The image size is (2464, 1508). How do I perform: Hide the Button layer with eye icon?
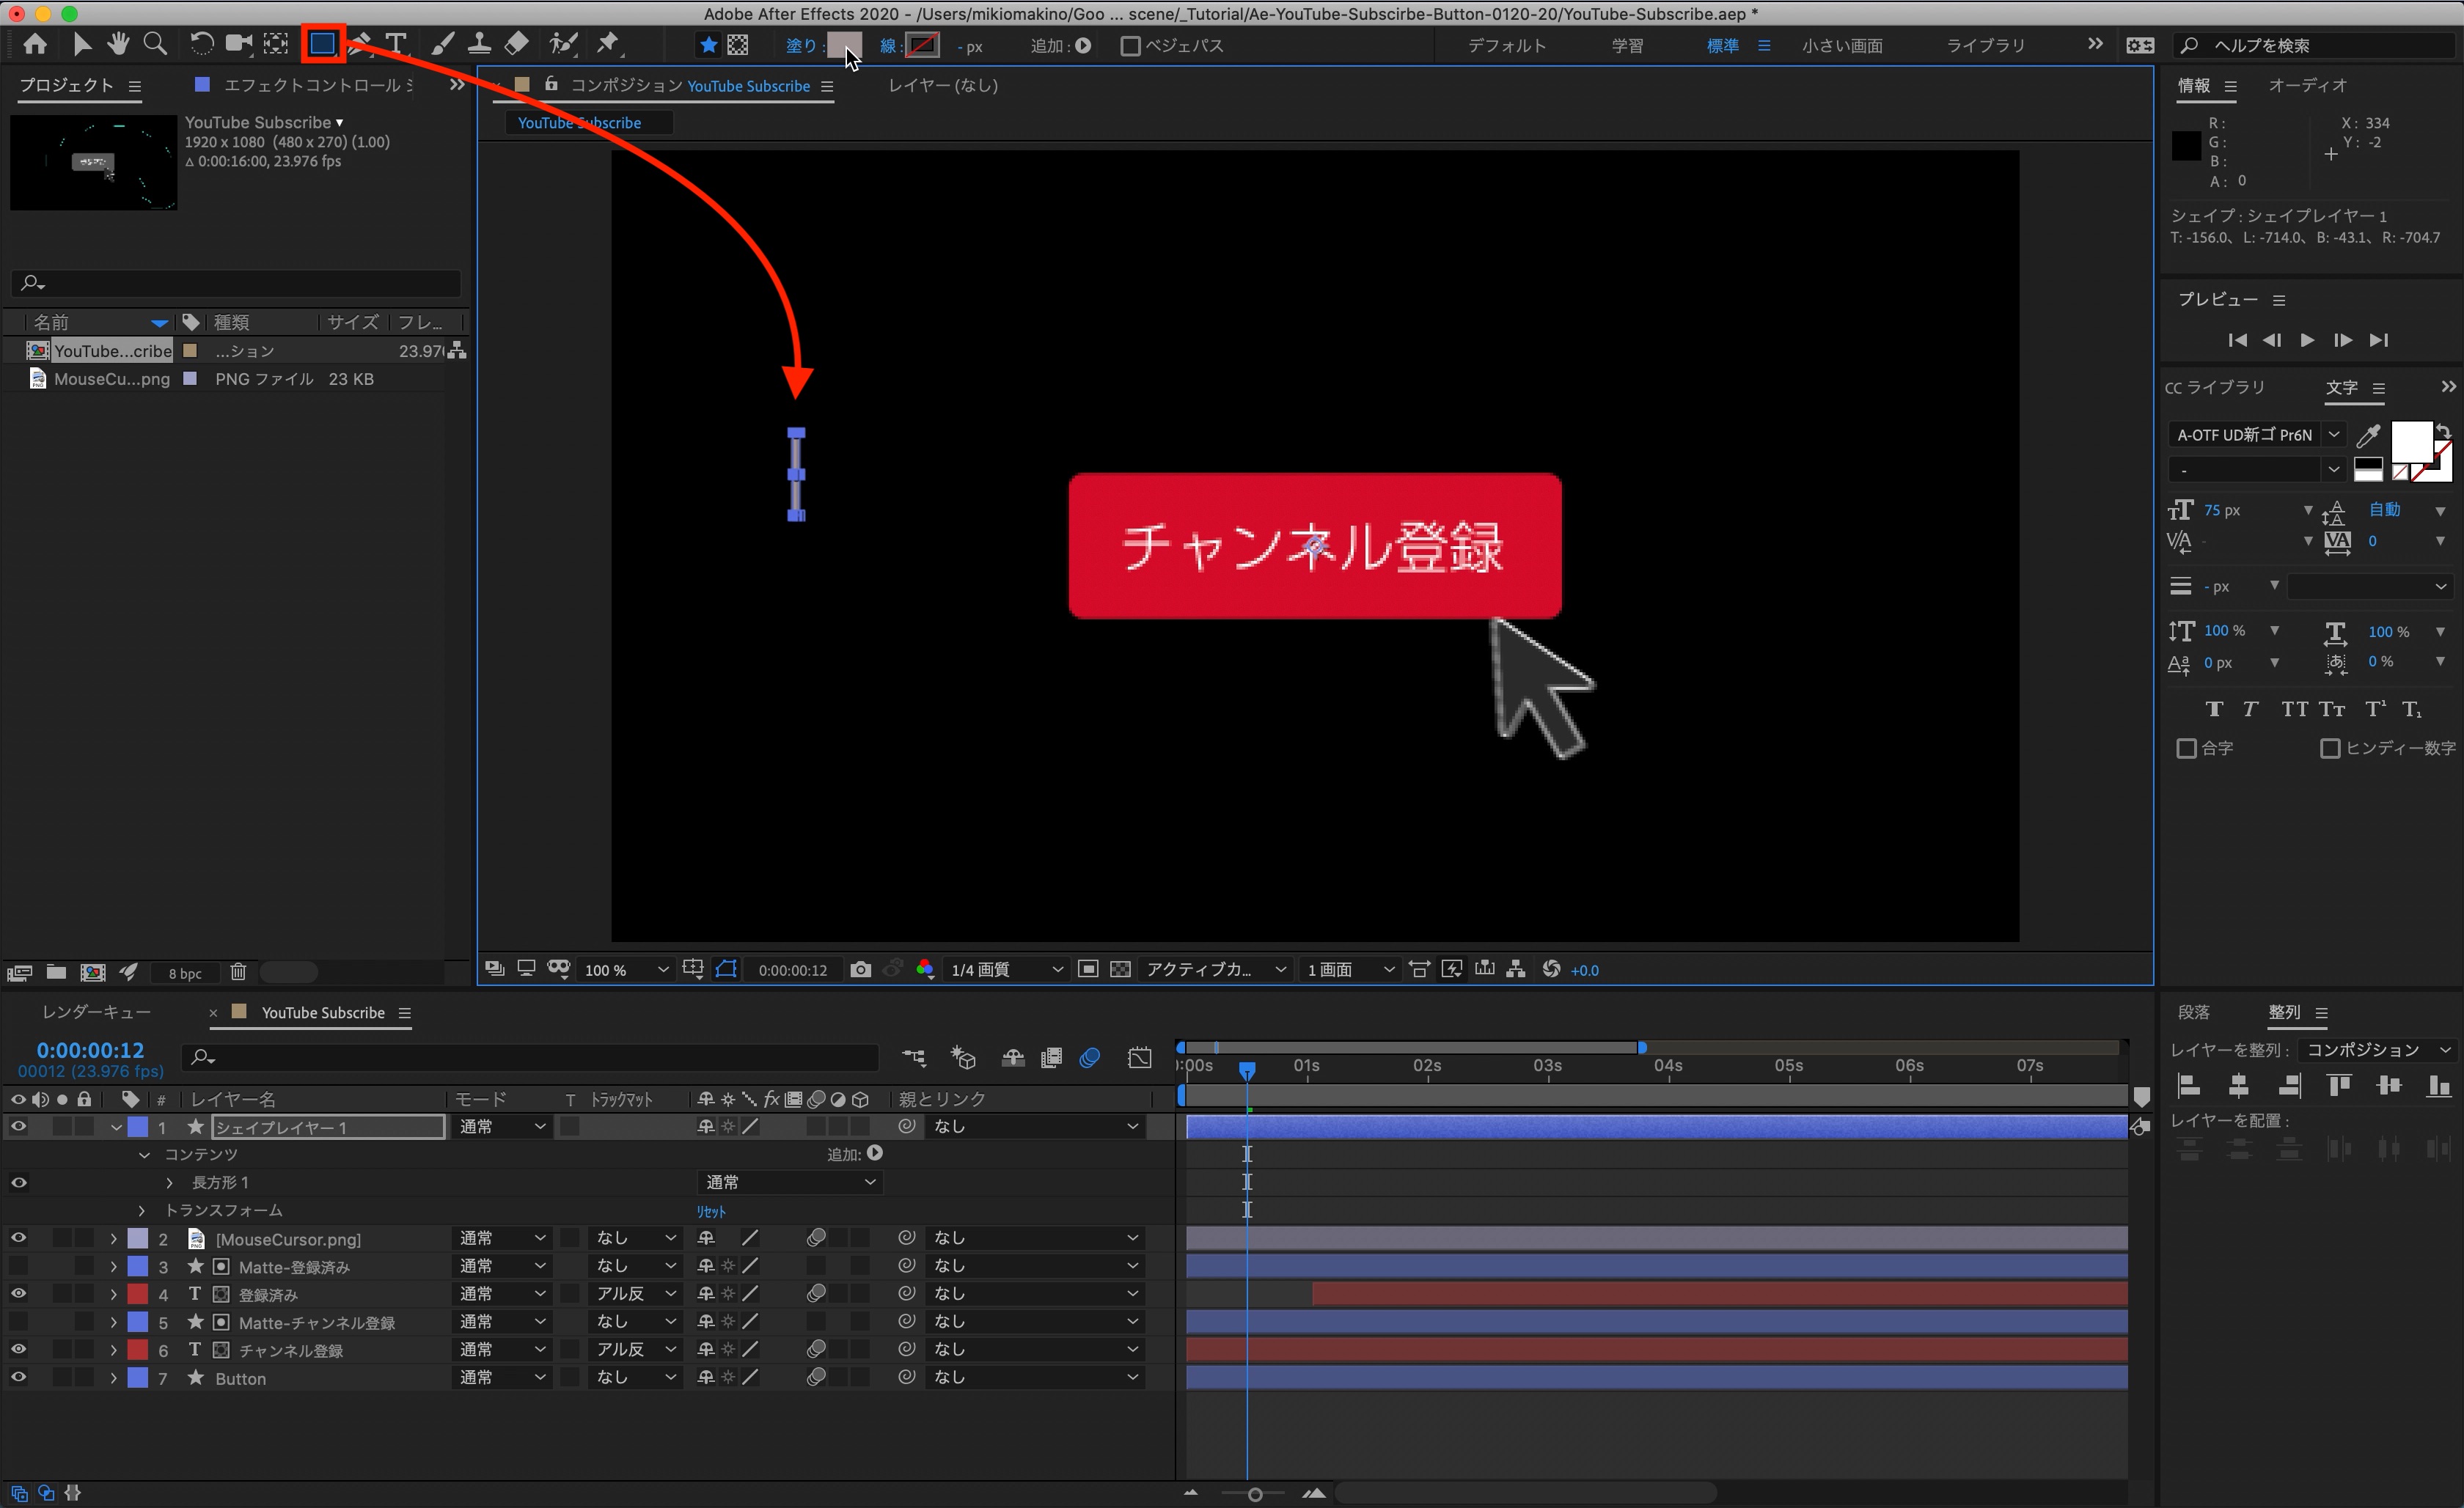click(18, 1377)
